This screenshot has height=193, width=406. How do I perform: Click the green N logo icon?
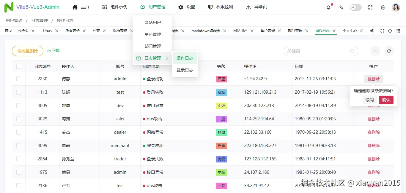pyautogui.click(x=9, y=7)
